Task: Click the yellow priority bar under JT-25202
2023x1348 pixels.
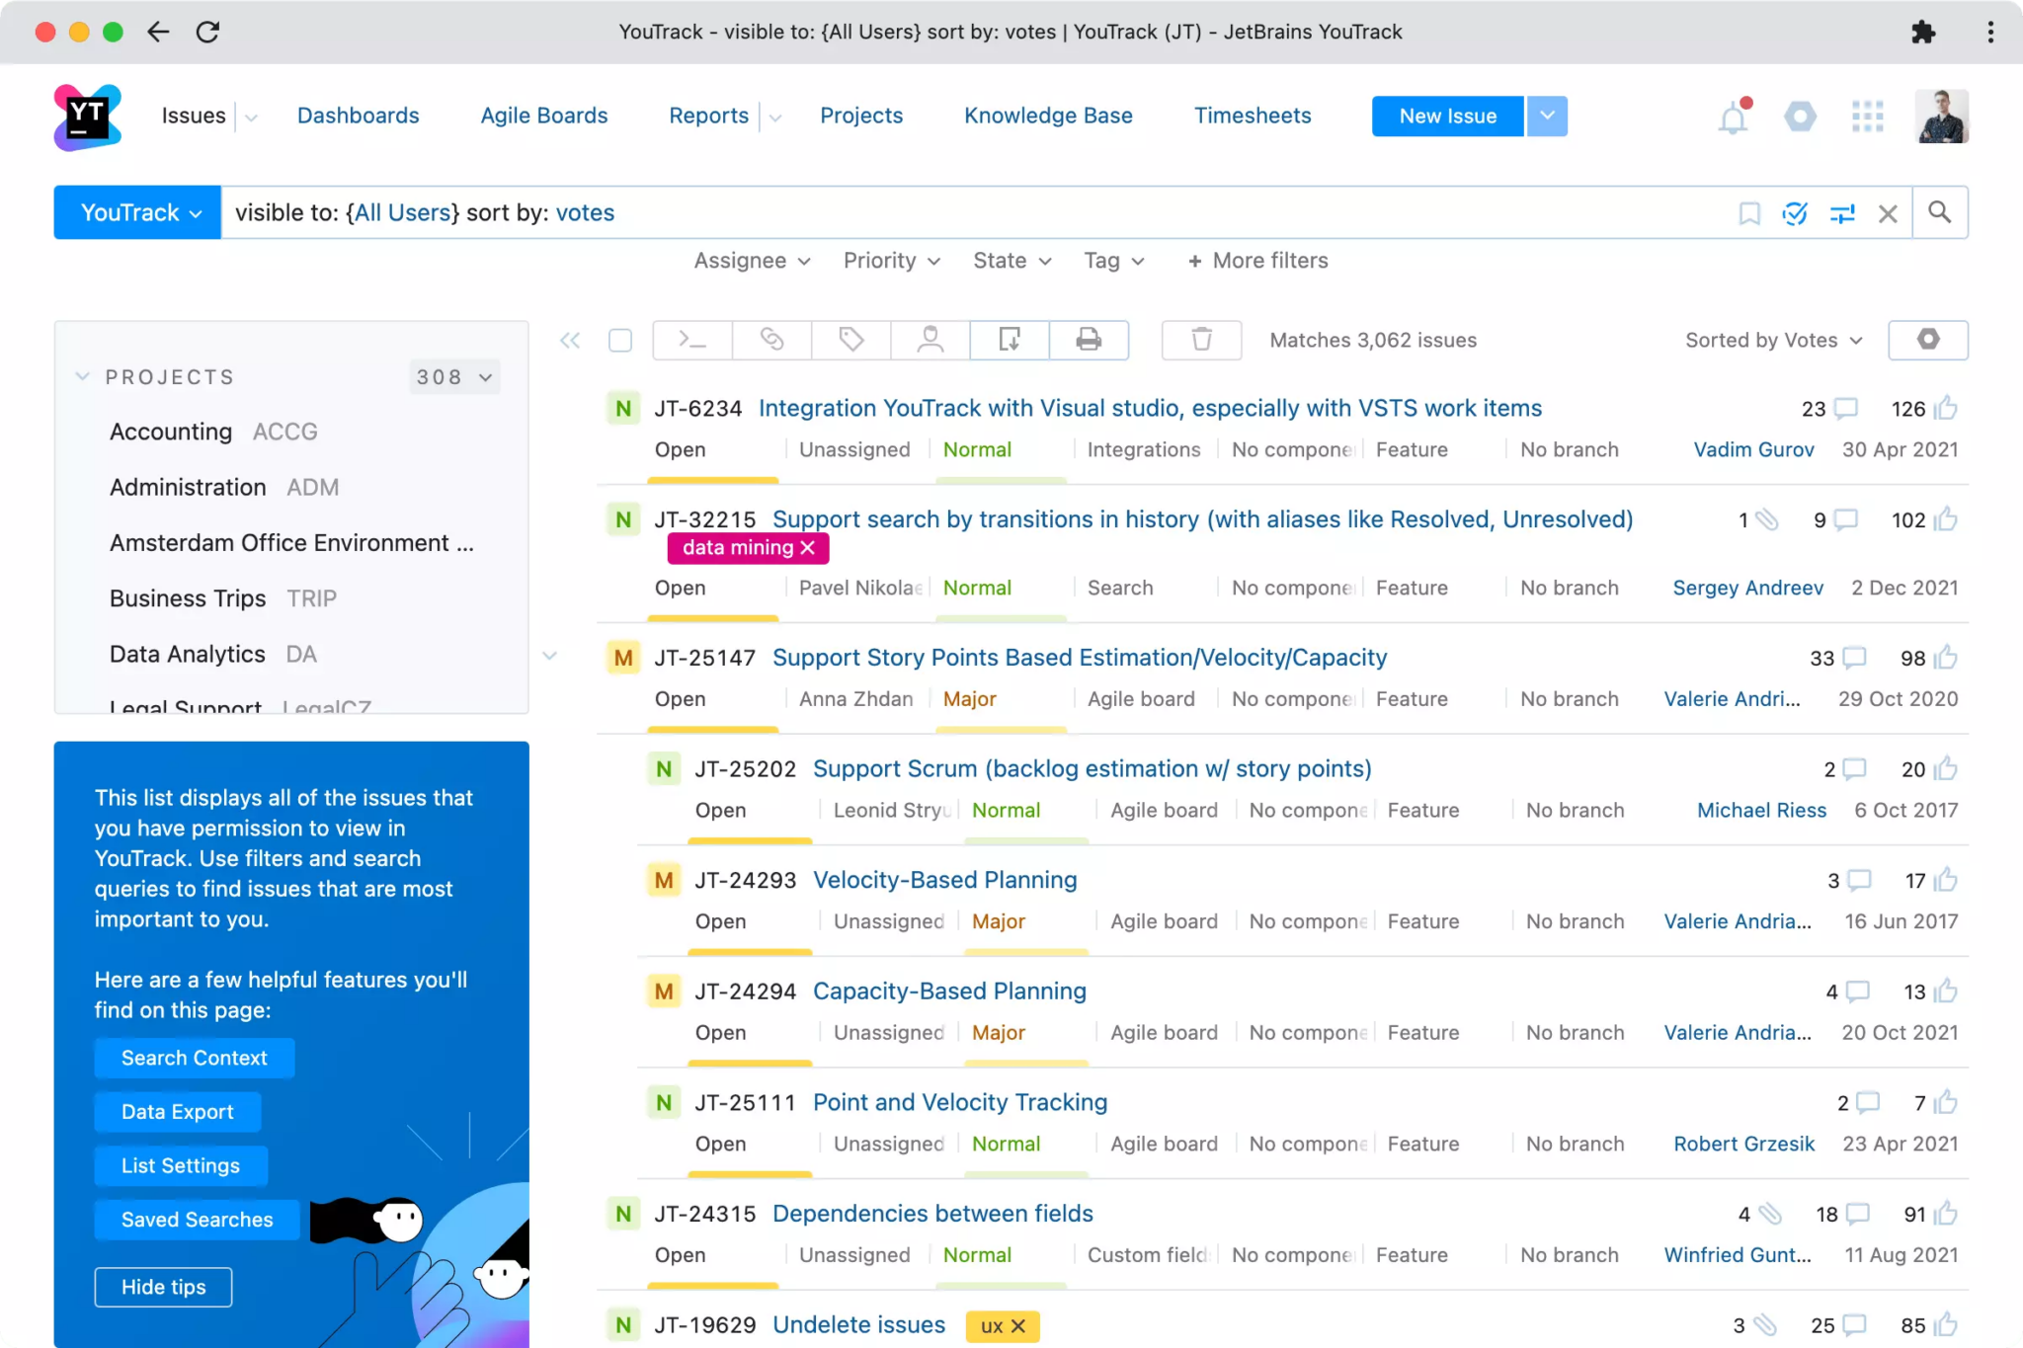Action: point(749,841)
